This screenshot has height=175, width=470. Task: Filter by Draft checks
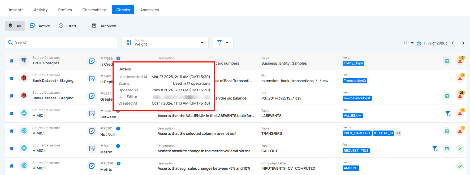pyautogui.click(x=67, y=26)
